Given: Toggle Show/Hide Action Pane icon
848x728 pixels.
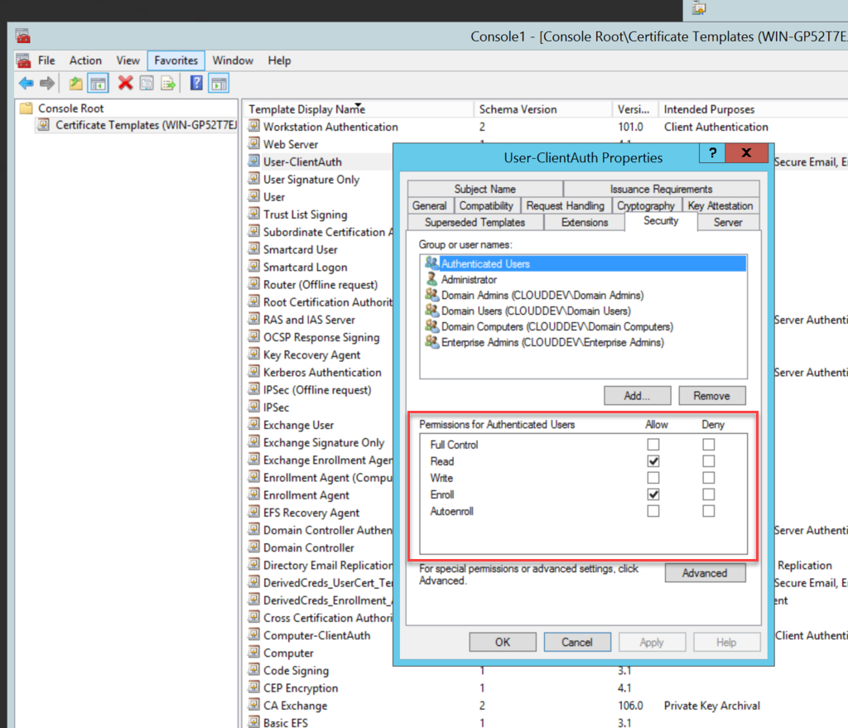Looking at the screenshot, I should point(219,83).
